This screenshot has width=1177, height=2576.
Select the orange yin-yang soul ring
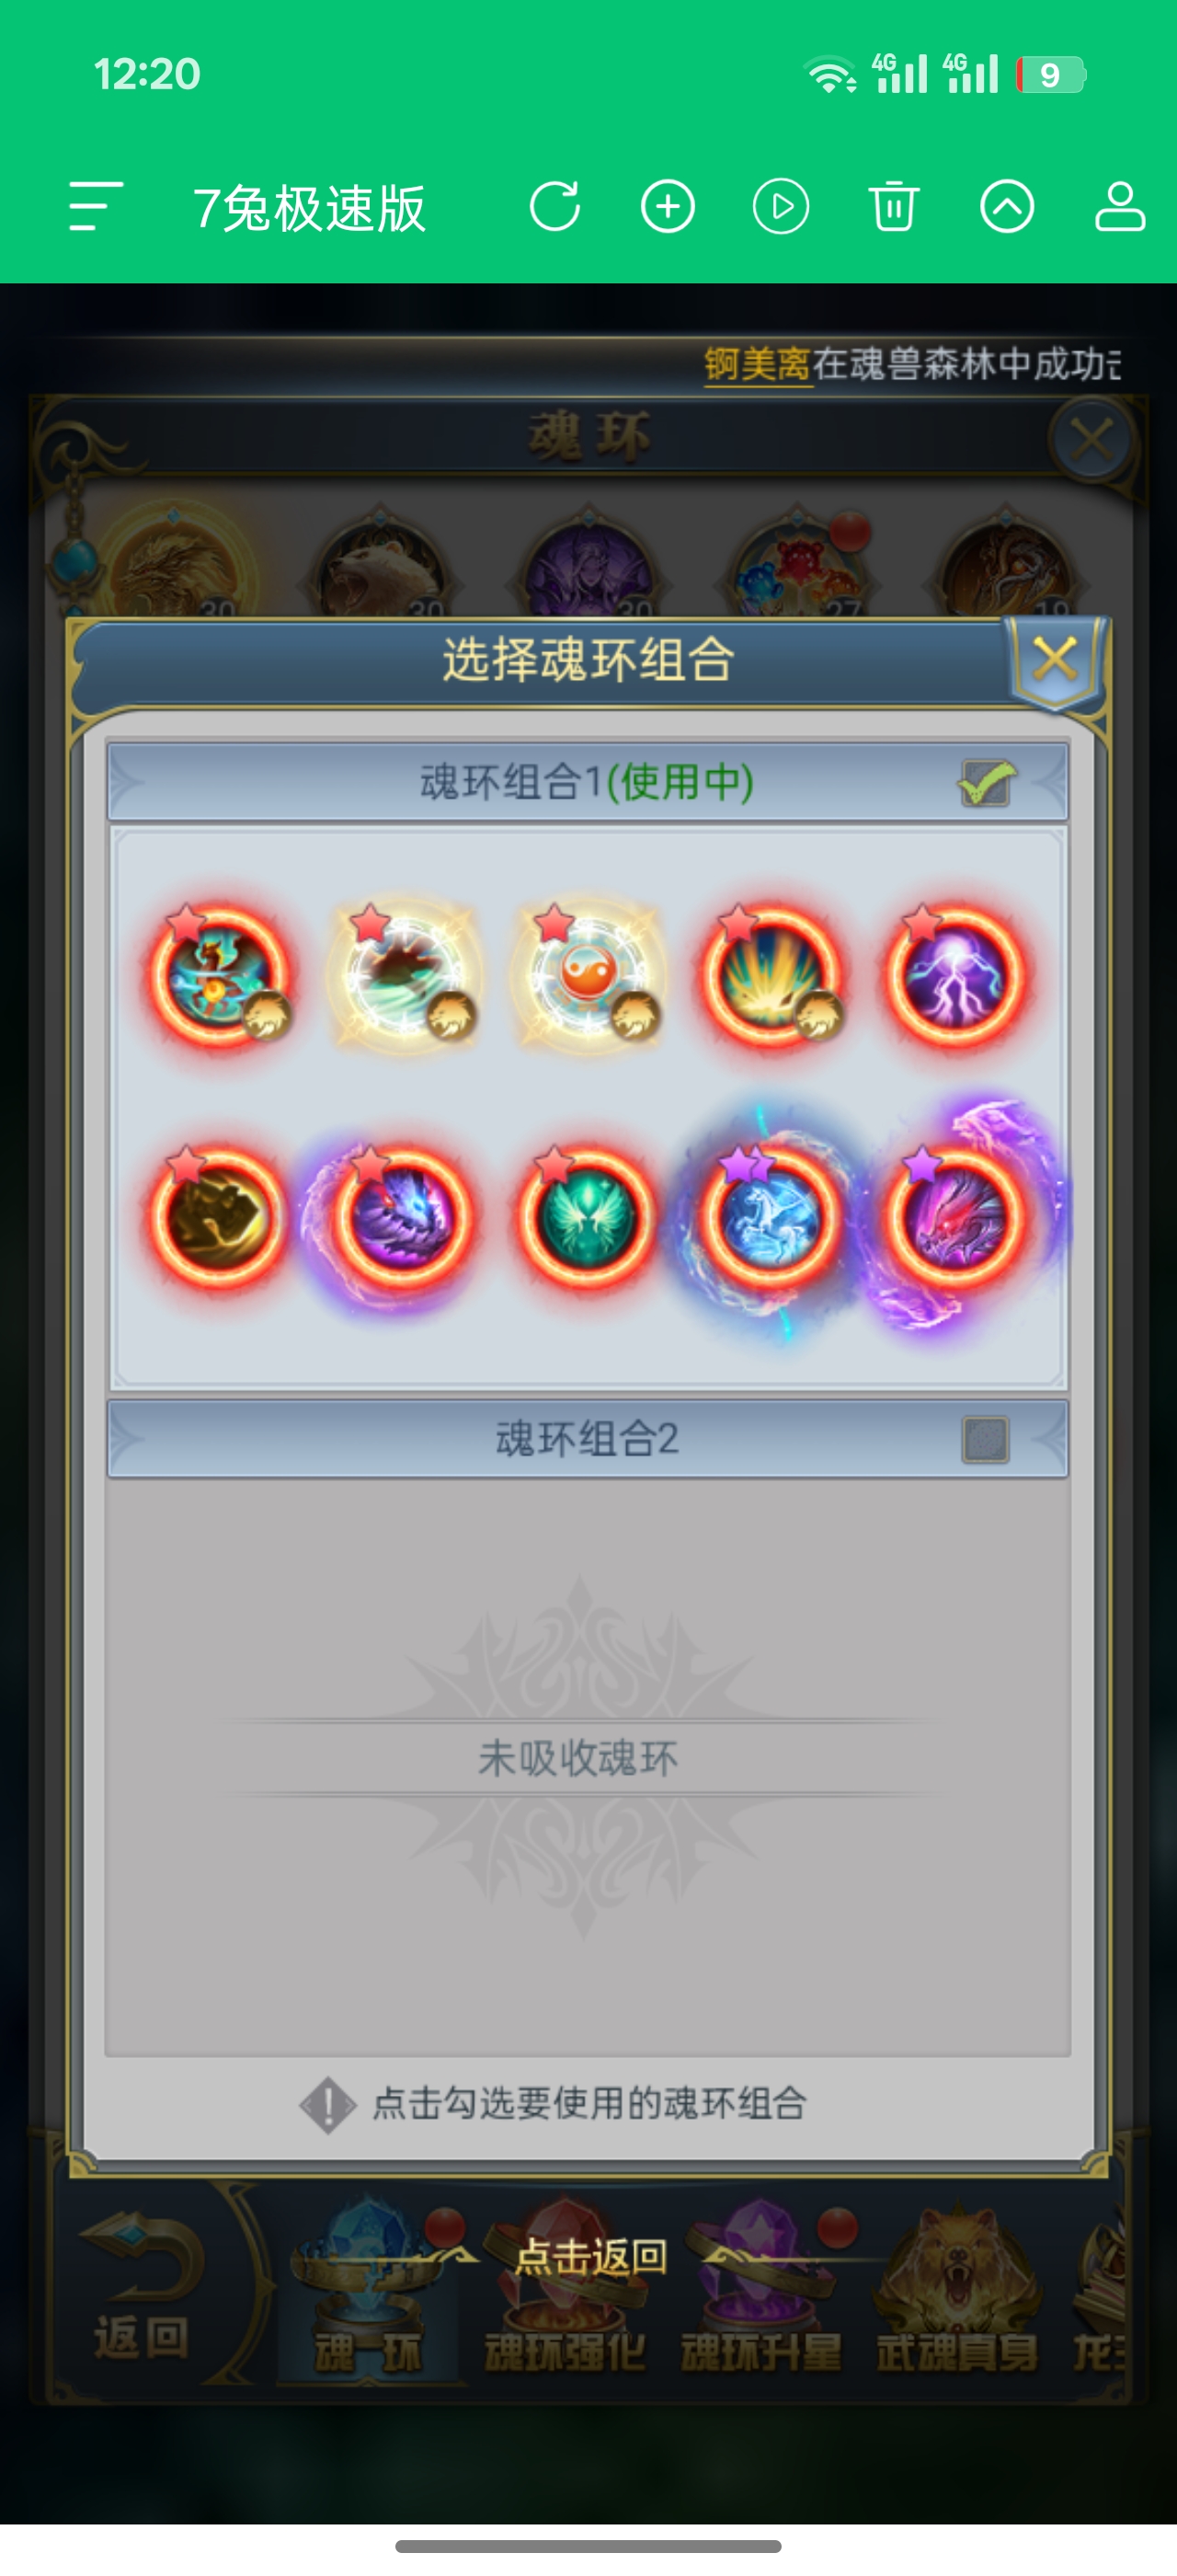coord(588,975)
